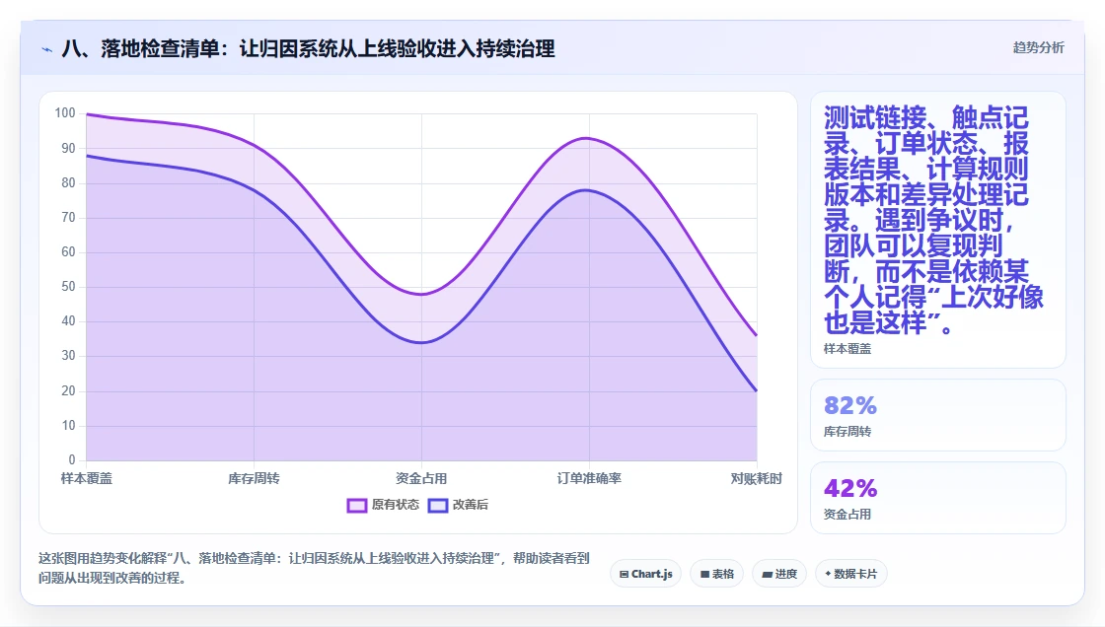Click the chart description paragraph starting 这张图用趋势变化
This screenshot has height=627, width=1105.
pos(314,568)
